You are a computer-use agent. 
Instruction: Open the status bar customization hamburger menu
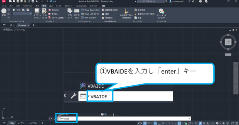[x=237, y=123]
